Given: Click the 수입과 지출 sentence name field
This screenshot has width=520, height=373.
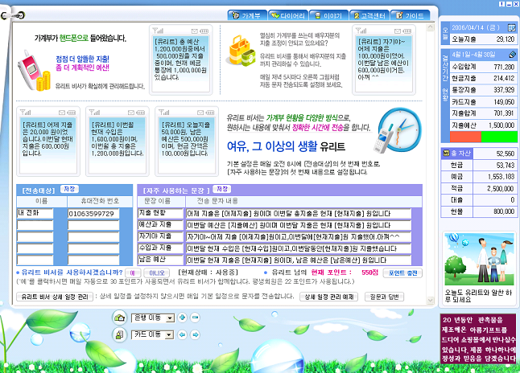Looking at the screenshot, I should point(160,248).
